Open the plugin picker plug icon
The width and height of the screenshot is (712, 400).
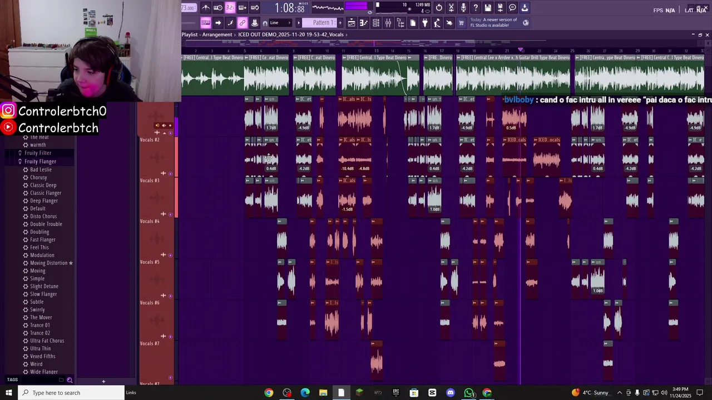click(x=425, y=23)
